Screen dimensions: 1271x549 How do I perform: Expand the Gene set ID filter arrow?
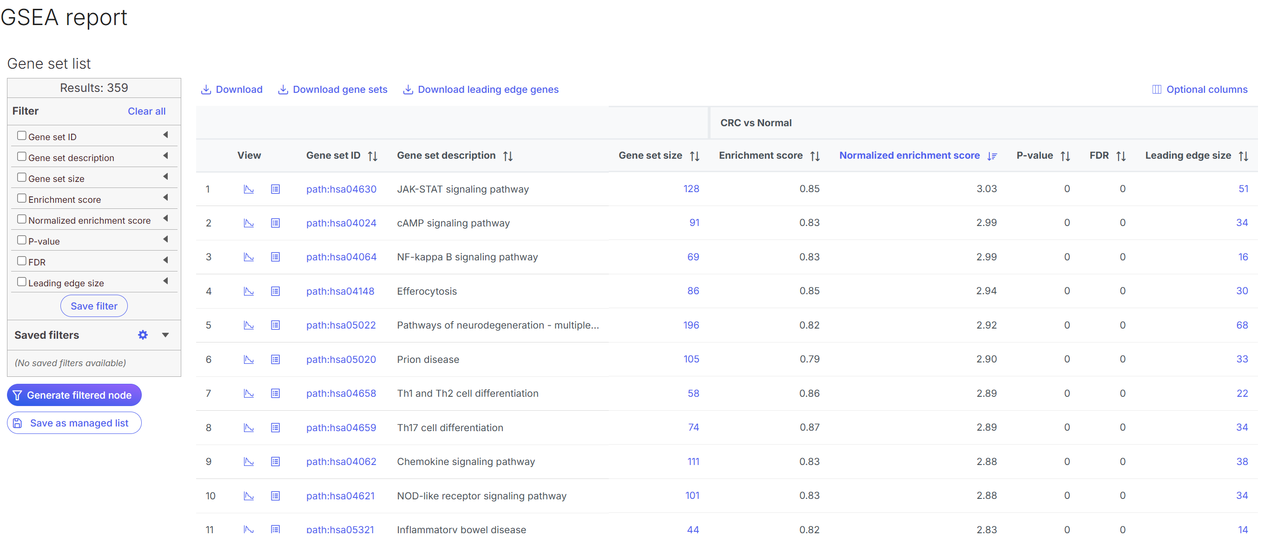point(166,135)
